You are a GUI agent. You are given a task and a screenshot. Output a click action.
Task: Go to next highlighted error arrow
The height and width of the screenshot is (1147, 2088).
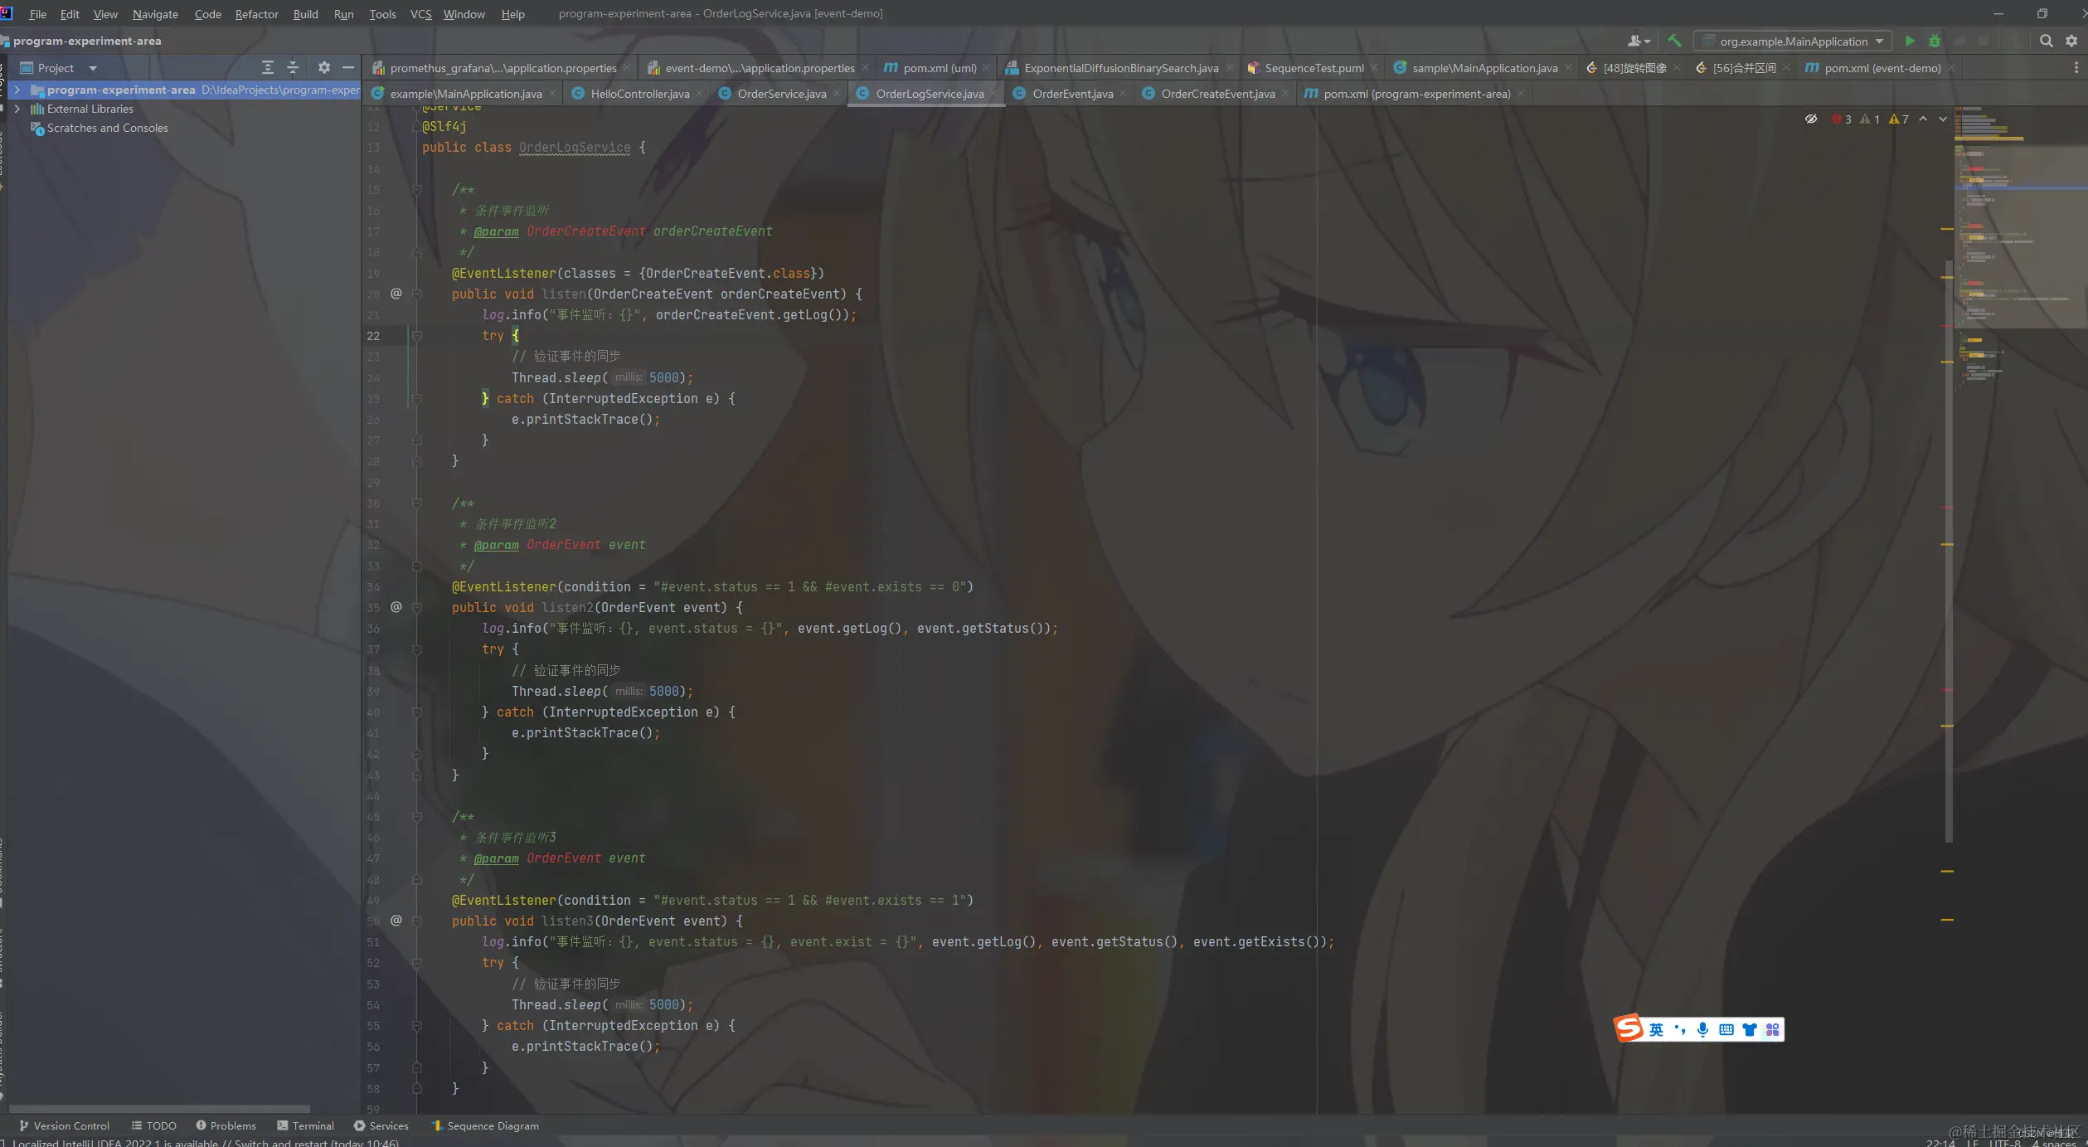pyautogui.click(x=1943, y=119)
